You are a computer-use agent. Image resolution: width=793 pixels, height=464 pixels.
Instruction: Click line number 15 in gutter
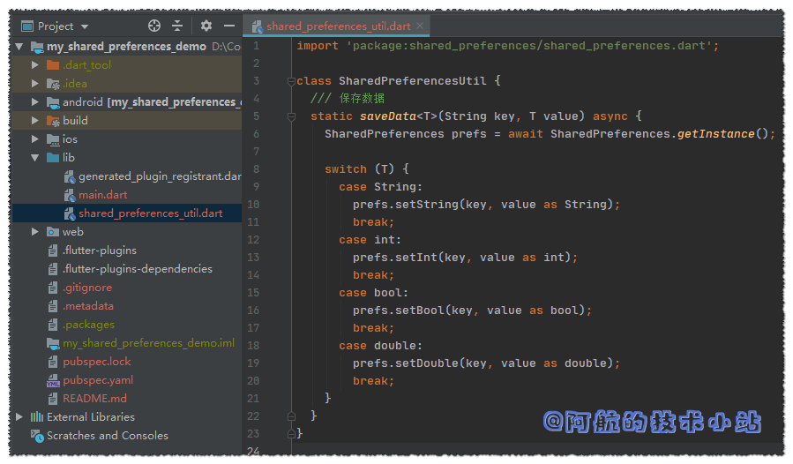(x=253, y=293)
